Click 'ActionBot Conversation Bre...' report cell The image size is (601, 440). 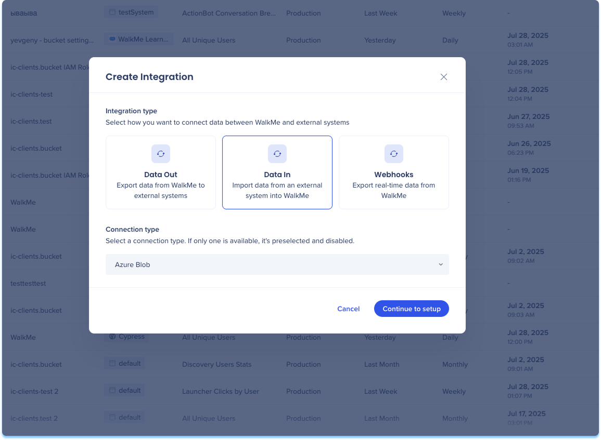[229, 13]
